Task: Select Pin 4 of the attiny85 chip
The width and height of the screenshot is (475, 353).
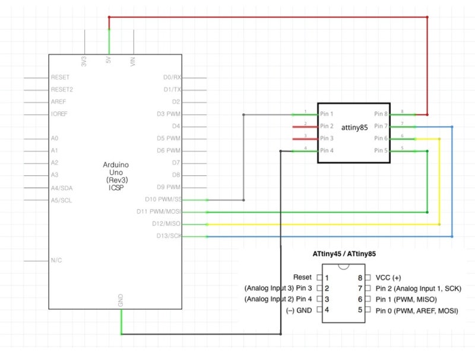Action: [327, 150]
